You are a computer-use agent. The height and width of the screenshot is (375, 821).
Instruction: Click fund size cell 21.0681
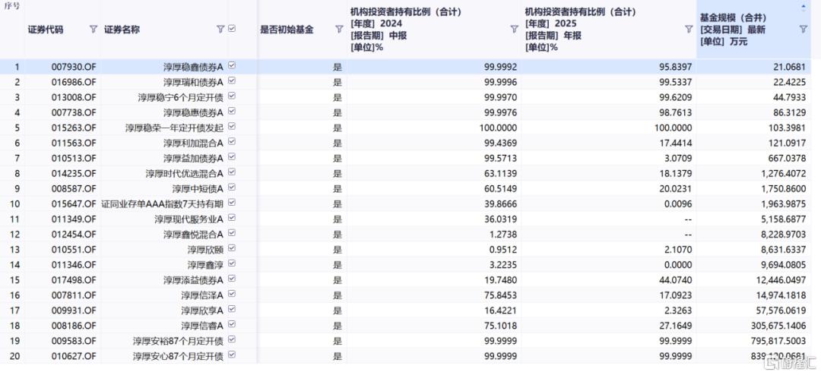coord(790,67)
